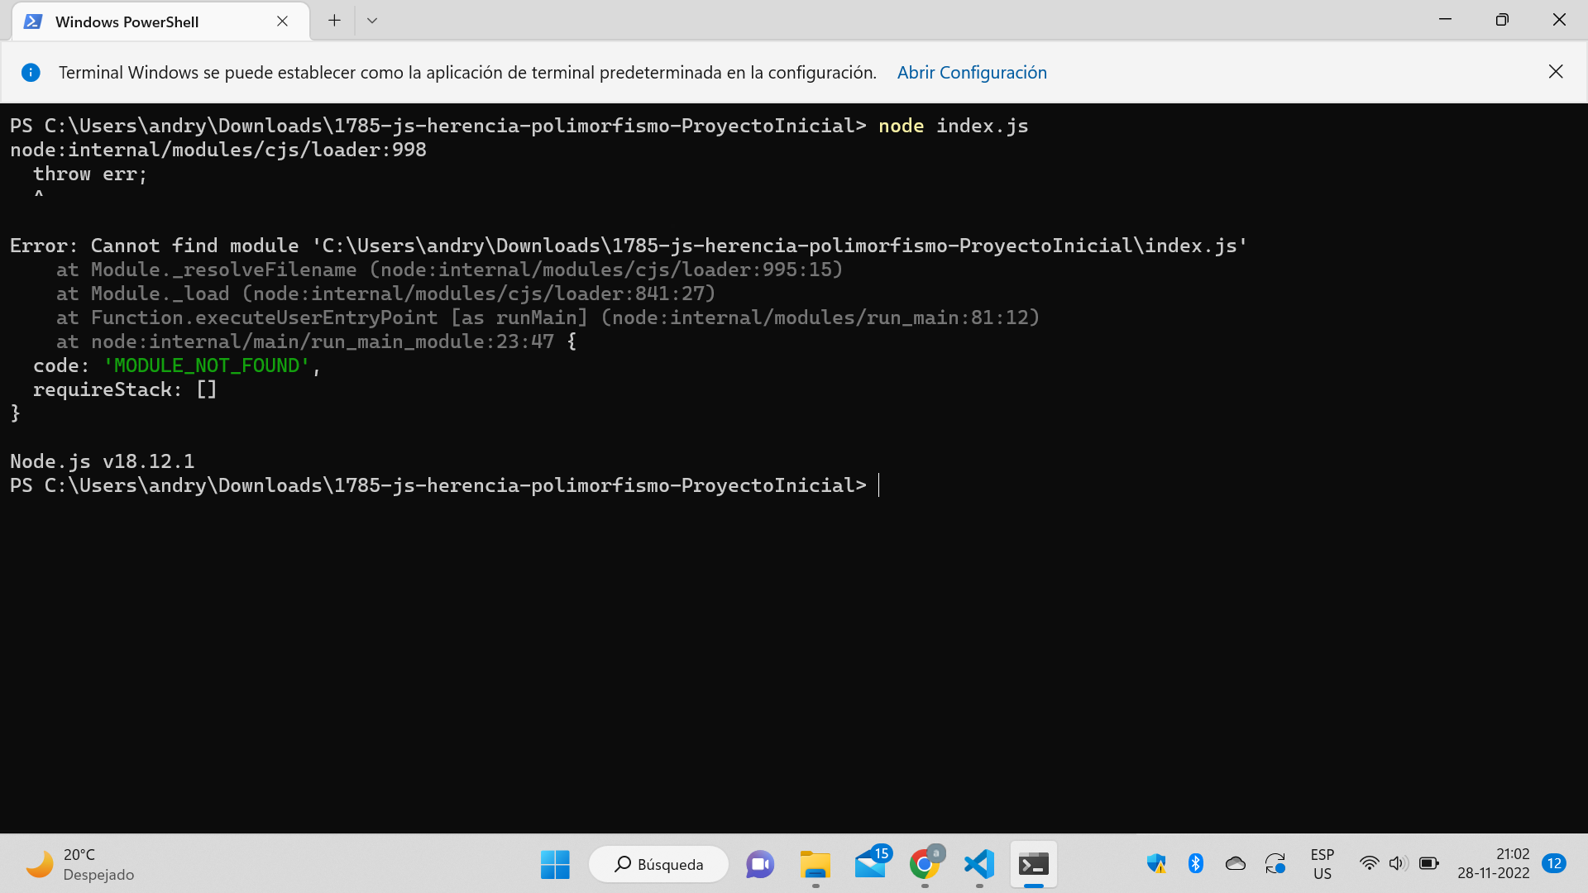Click the Búsqueda taskbar search box

(x=658, y=864)
